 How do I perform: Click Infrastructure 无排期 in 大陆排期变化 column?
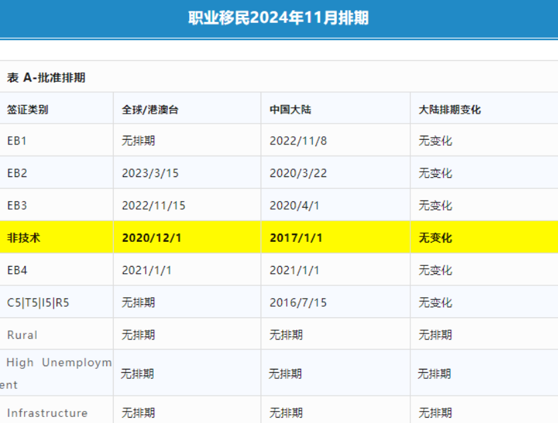click(x=435, y=413)
